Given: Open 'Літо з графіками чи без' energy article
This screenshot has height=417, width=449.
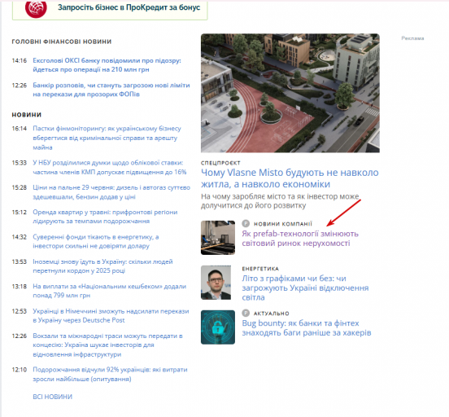Looking at the screenshot, I should 305,288.
